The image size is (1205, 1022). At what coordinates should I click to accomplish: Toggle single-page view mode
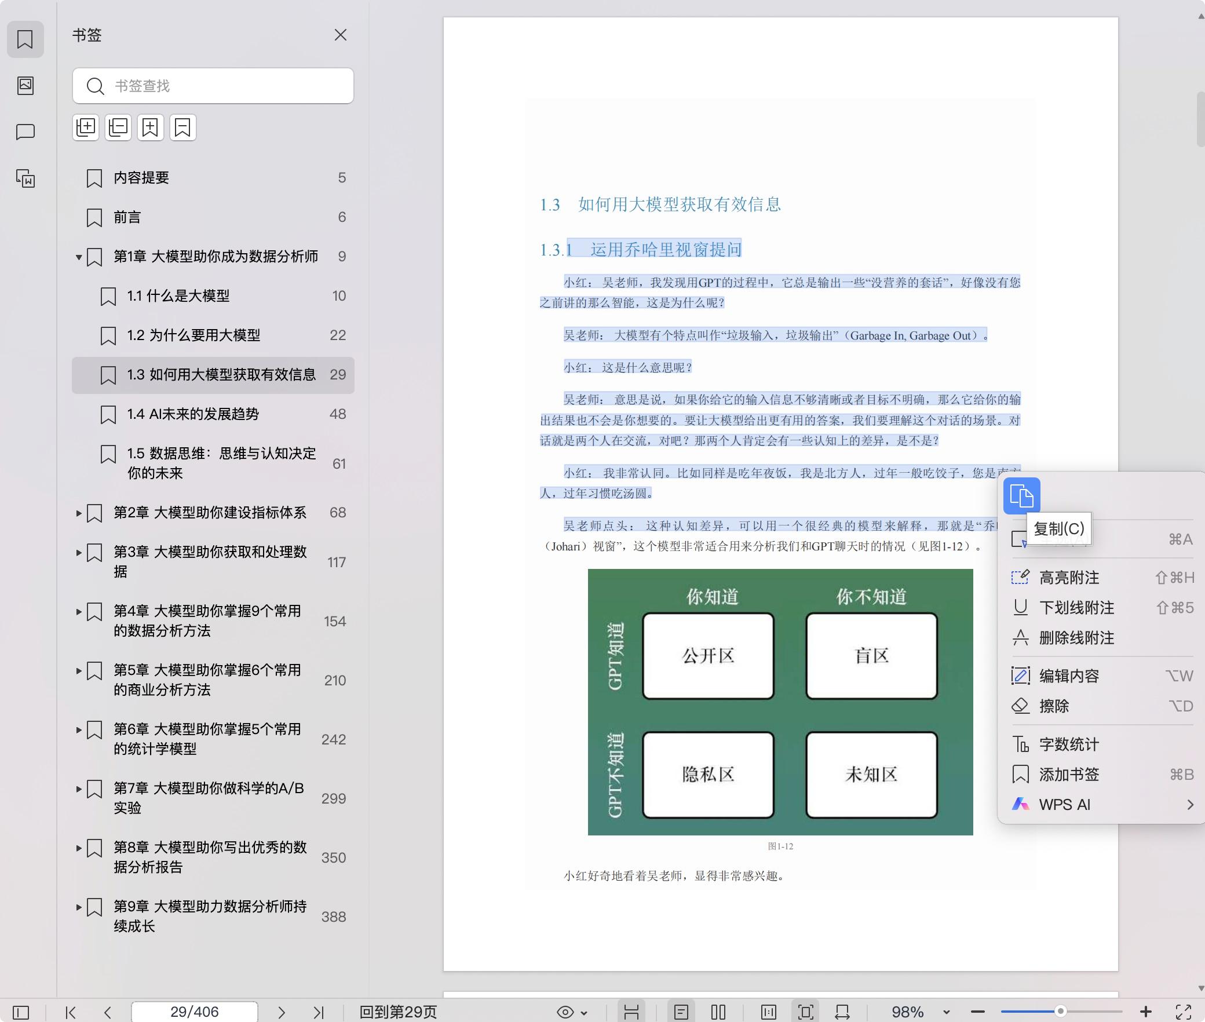(681, 1012)
